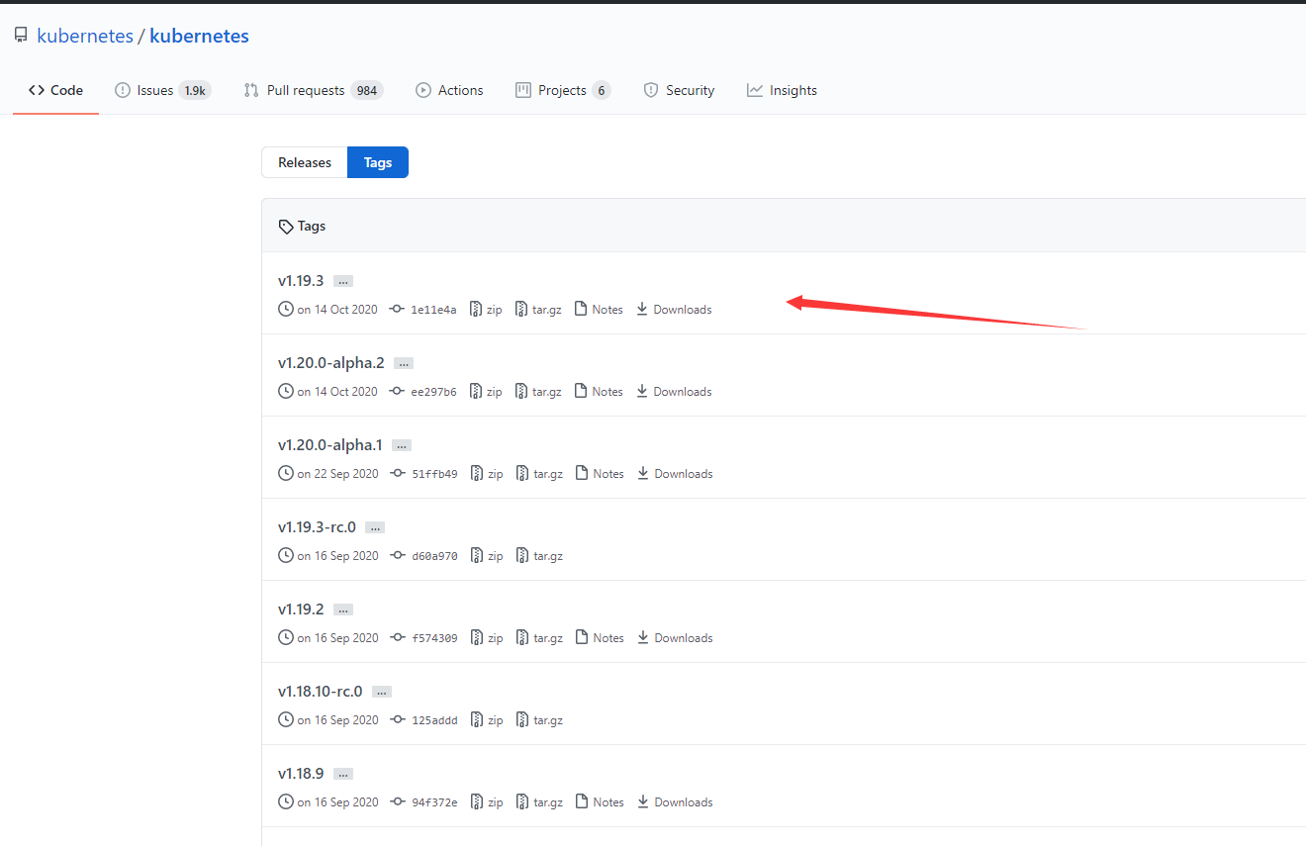Open Downloads for v1.19.2
The image size is (1306, 846).
[x=675, y=638]
